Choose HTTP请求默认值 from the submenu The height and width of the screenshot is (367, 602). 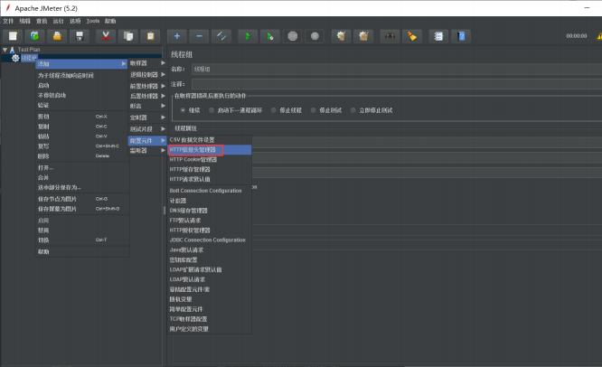click(x=210, y=179)
